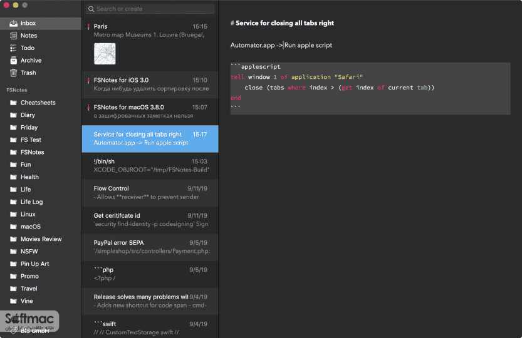Screen dimensions: 522x338
Task: Click the Notes icon in sidebar
Action: point(13,36)
